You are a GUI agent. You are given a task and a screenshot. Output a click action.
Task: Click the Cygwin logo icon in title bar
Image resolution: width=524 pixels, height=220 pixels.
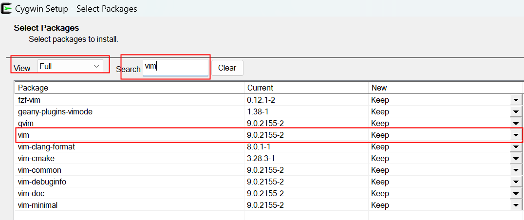tap(7, 8)
